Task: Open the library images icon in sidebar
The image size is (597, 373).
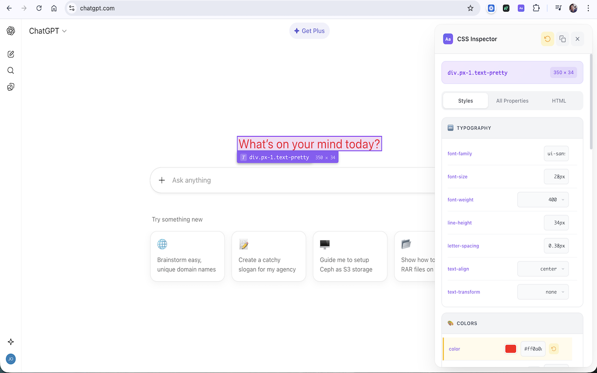Action: [11, 87]
